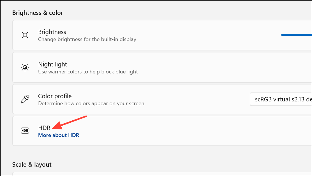Click the Brightness sun icon
Image resolution: width=312 pixels, height=176 pixels.
coord(25,35)
